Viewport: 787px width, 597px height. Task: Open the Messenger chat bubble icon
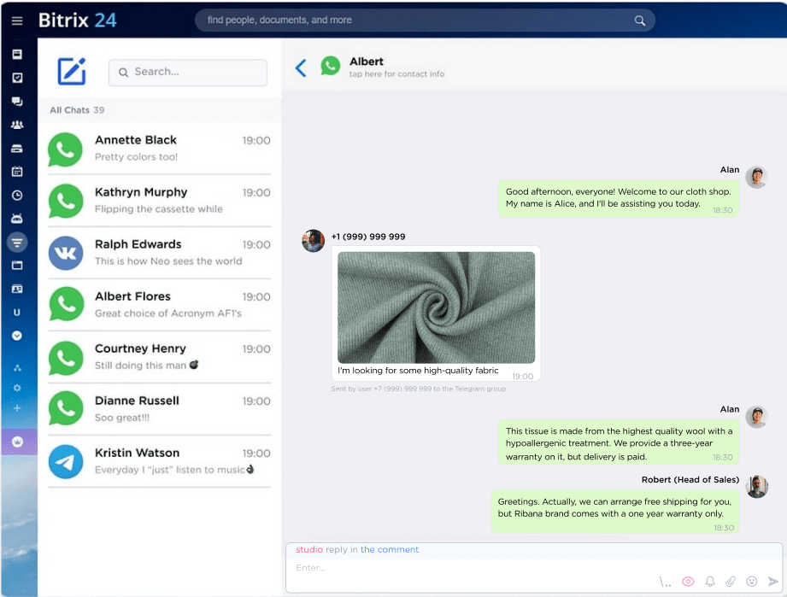(18, 102)
